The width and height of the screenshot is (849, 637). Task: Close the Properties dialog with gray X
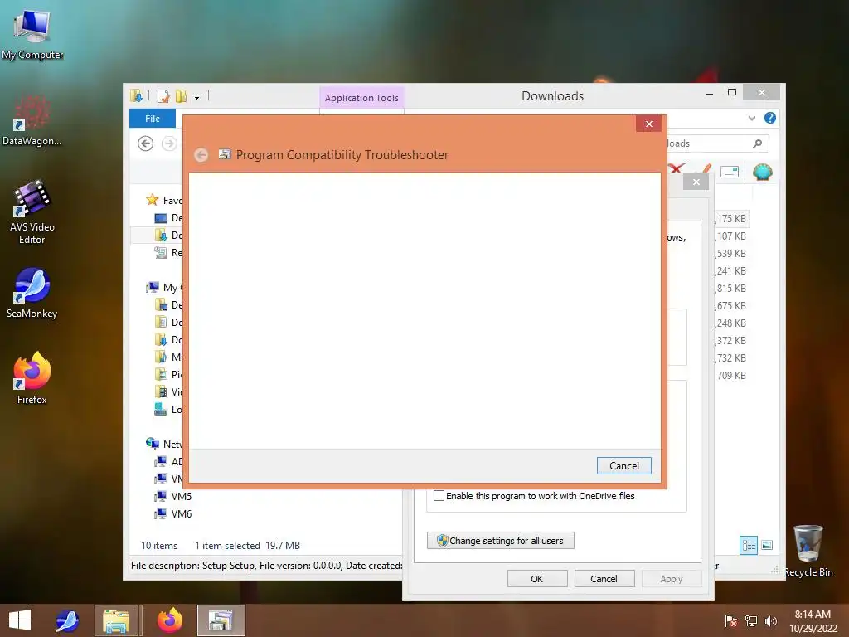tap(696, 182)
